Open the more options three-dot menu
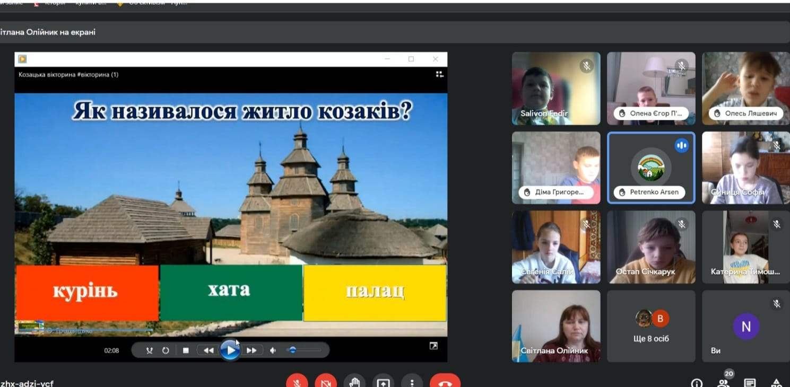This screenshot has width=790, height=387. (x=412, y=382)
